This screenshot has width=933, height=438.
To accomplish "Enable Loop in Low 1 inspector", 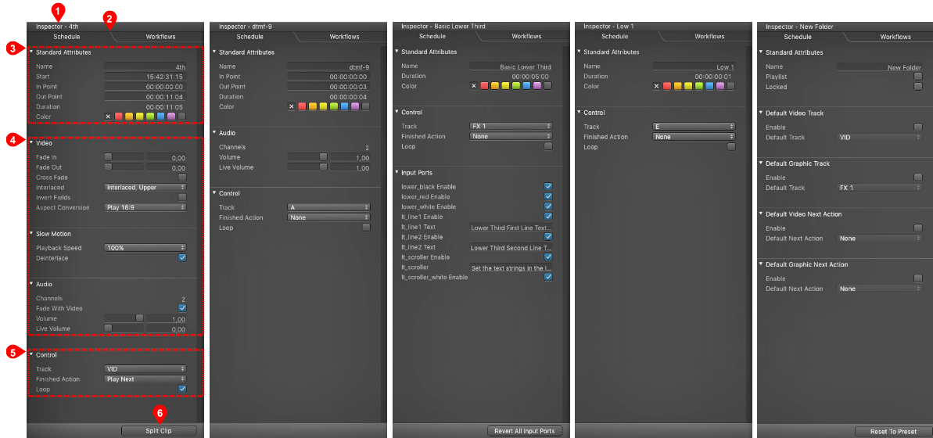I will [x=730, y=146].
